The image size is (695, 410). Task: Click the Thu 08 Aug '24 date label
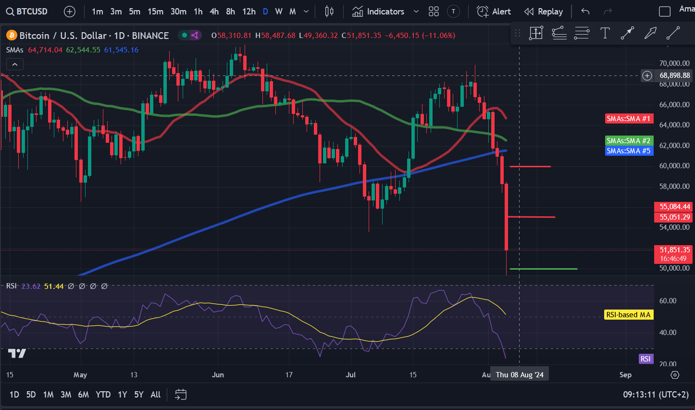coord(520,375)
